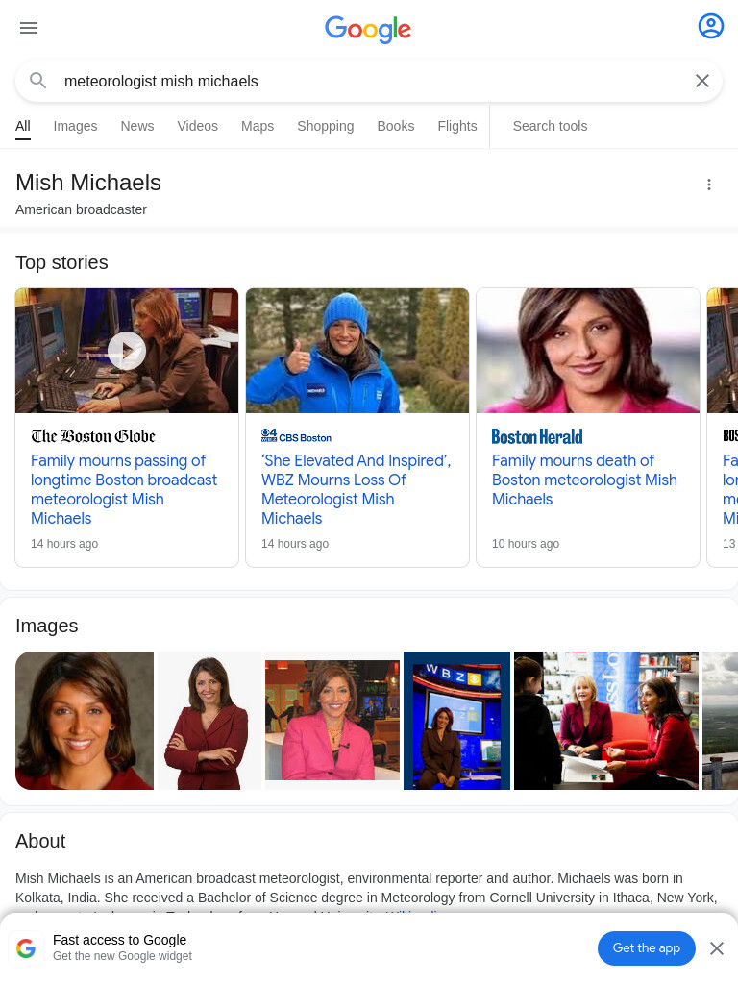
Task: Click the Mish Michaels panel title
Action: click(88, 183)
